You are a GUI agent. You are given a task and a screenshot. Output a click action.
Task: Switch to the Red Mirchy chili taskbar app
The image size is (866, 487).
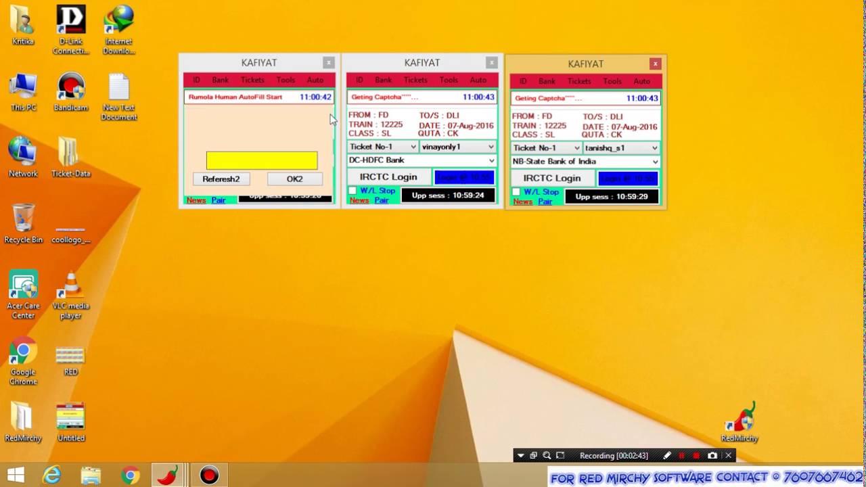(167, 476)
